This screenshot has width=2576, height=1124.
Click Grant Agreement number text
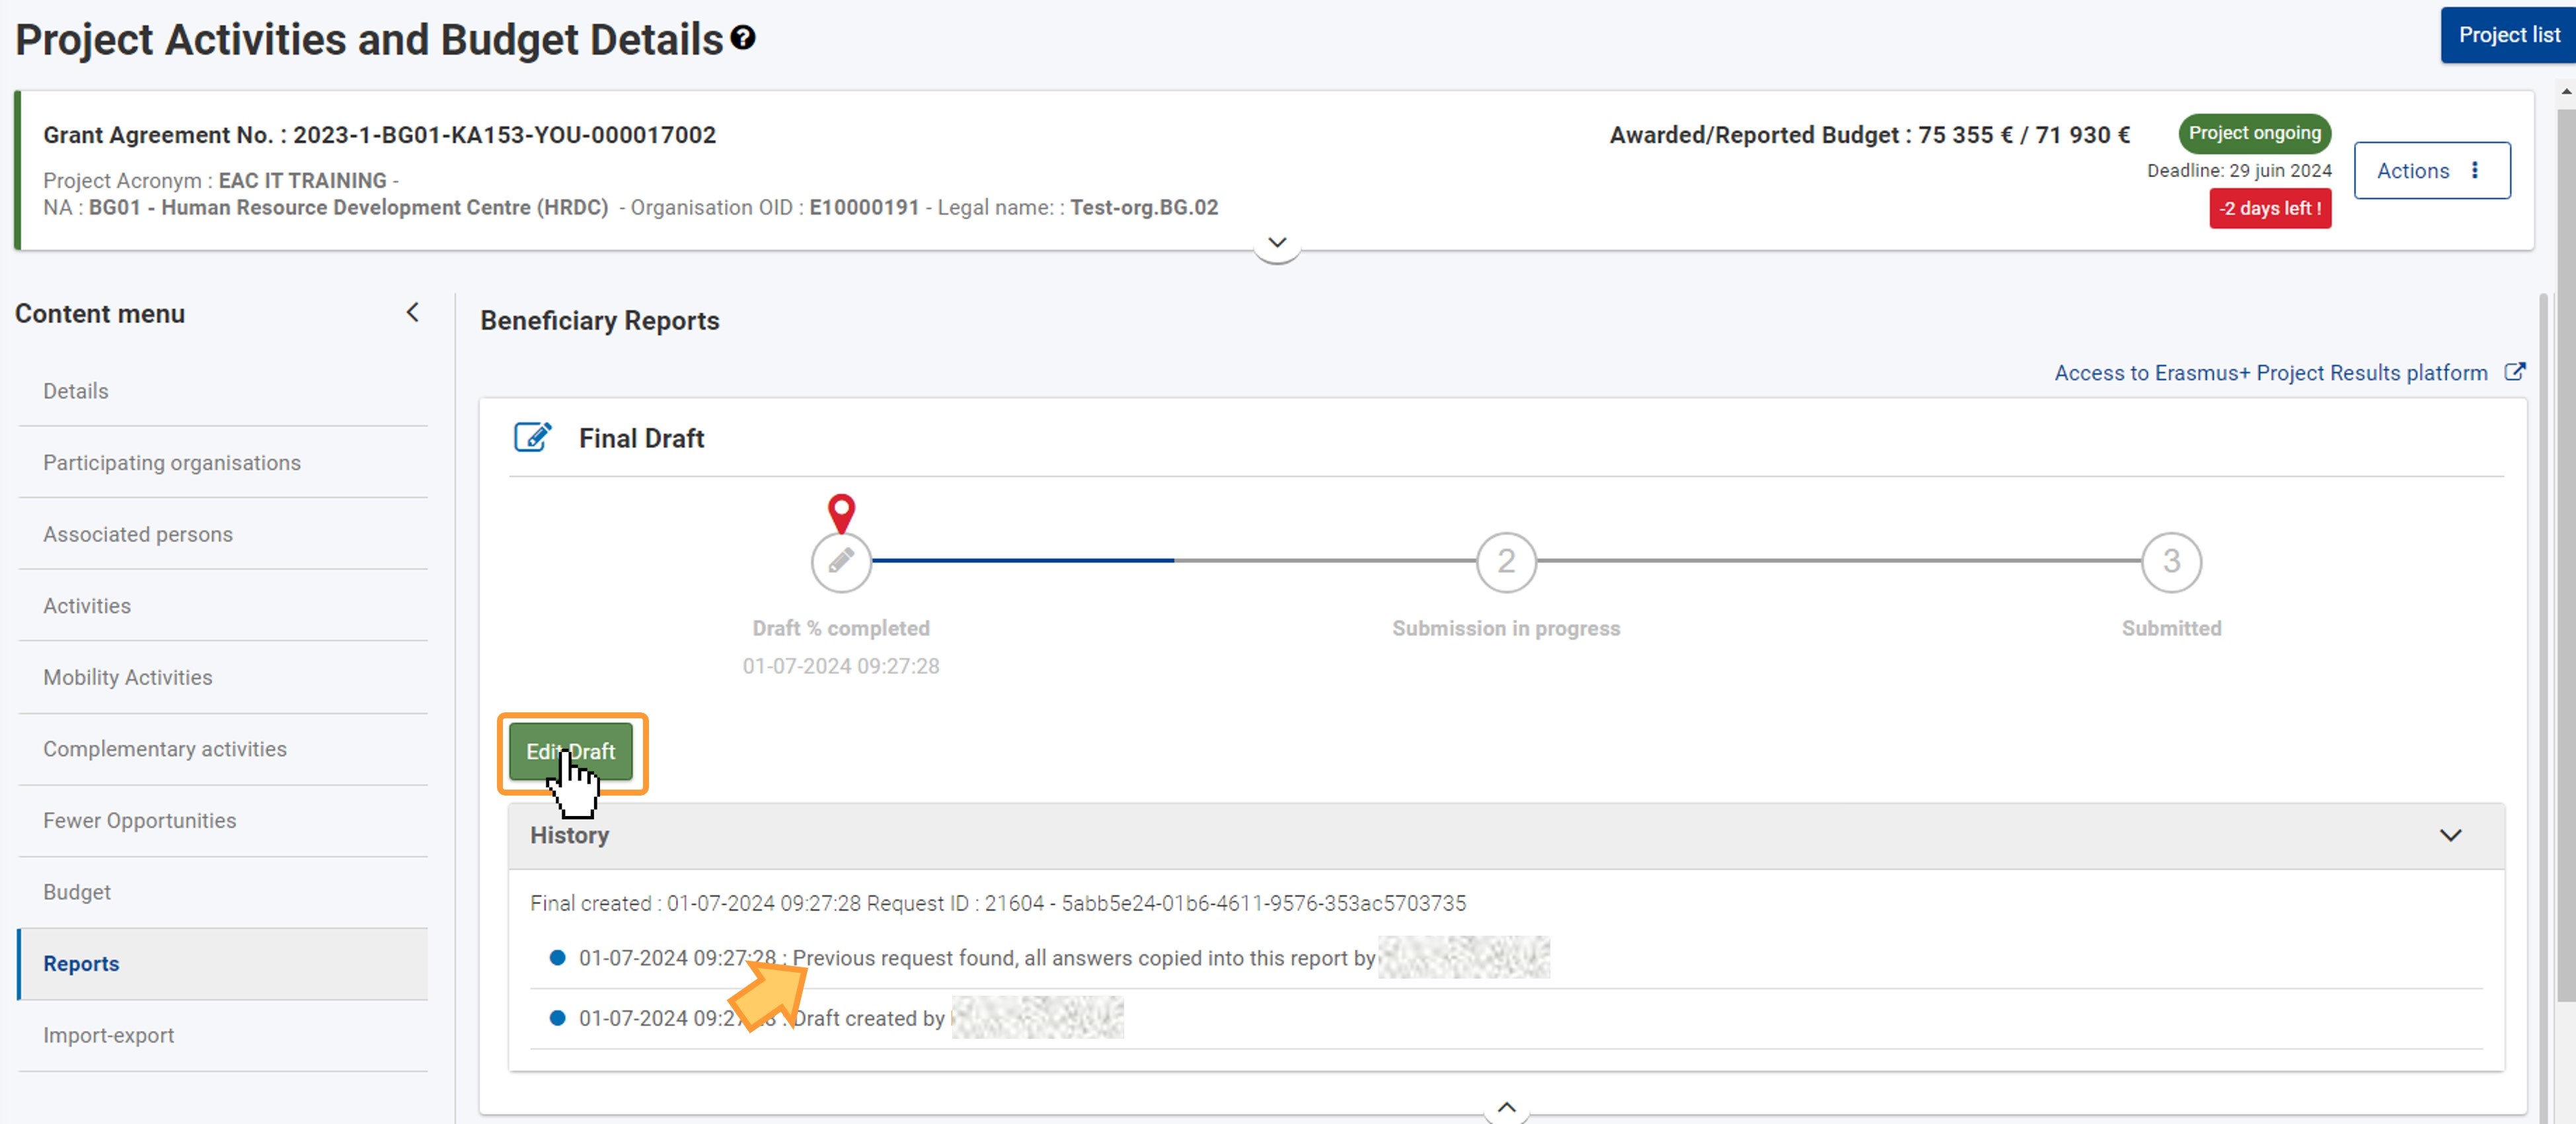[x=379, y=135]
